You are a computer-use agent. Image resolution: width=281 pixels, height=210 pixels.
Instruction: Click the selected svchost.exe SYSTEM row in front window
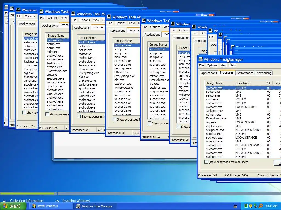click(x=243, y=88)
